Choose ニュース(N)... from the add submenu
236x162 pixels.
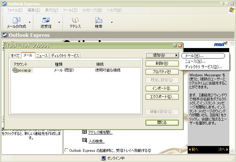pos(195,61)
